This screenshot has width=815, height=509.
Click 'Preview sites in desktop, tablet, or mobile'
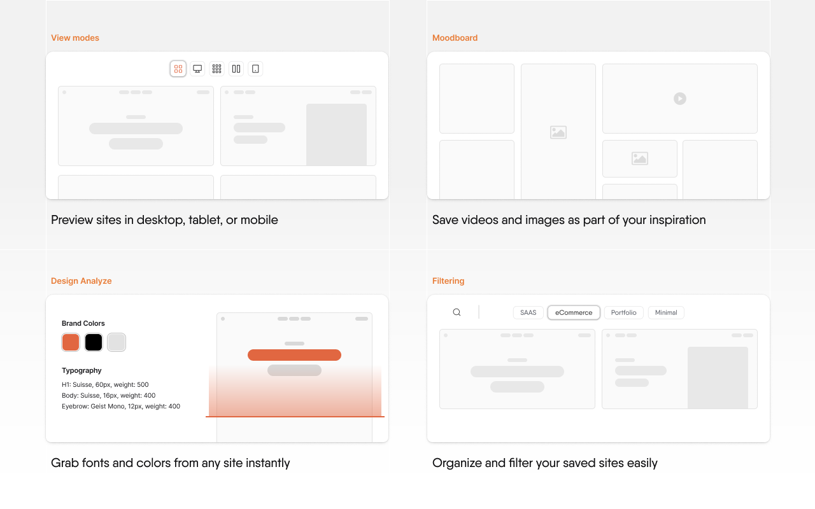click(164, 220)
